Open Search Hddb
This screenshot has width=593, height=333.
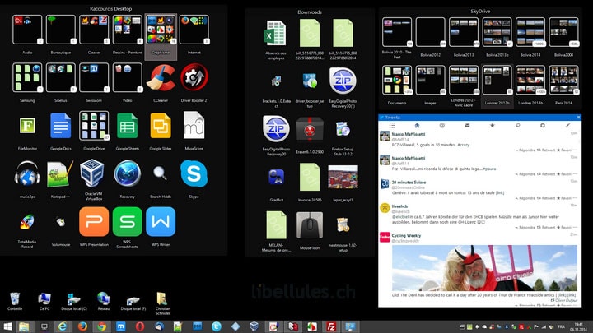(160, 173)
